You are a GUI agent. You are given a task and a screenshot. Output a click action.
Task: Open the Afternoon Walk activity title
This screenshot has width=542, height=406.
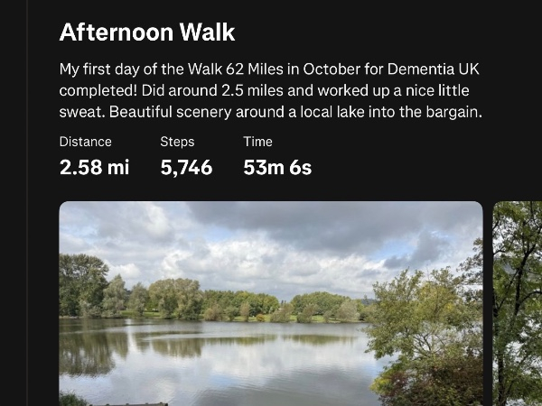pos(147,33)
